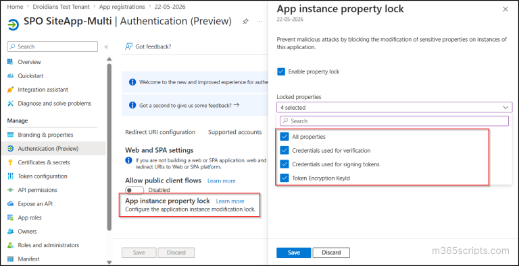Click the greyed Save button on Authentication page
This screenshot has width=519, height=266.
point(139,253)
